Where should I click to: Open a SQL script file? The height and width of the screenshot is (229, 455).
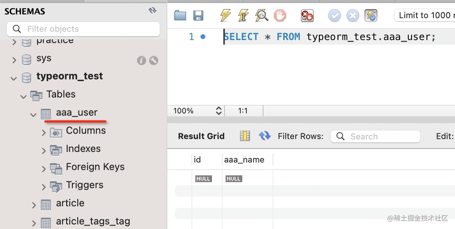click(180, 15)
